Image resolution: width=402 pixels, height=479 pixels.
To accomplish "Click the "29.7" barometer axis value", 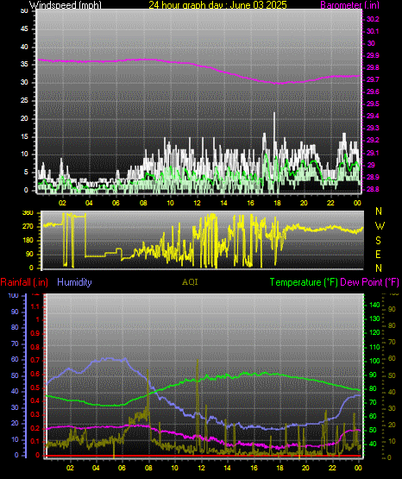I will click(373, 79).
